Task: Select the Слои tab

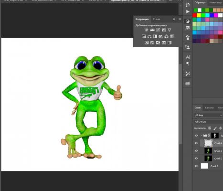Action: click(198, 108)
